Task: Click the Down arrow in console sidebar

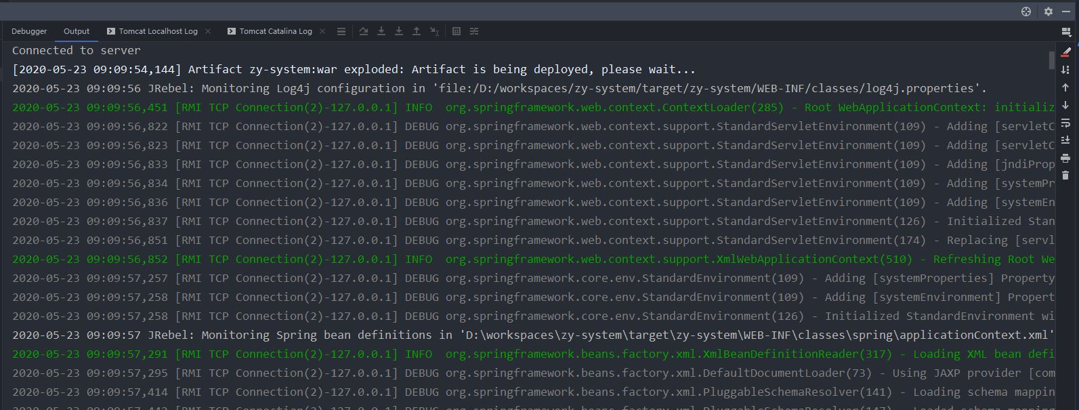Action: [x=1065, y=105]
